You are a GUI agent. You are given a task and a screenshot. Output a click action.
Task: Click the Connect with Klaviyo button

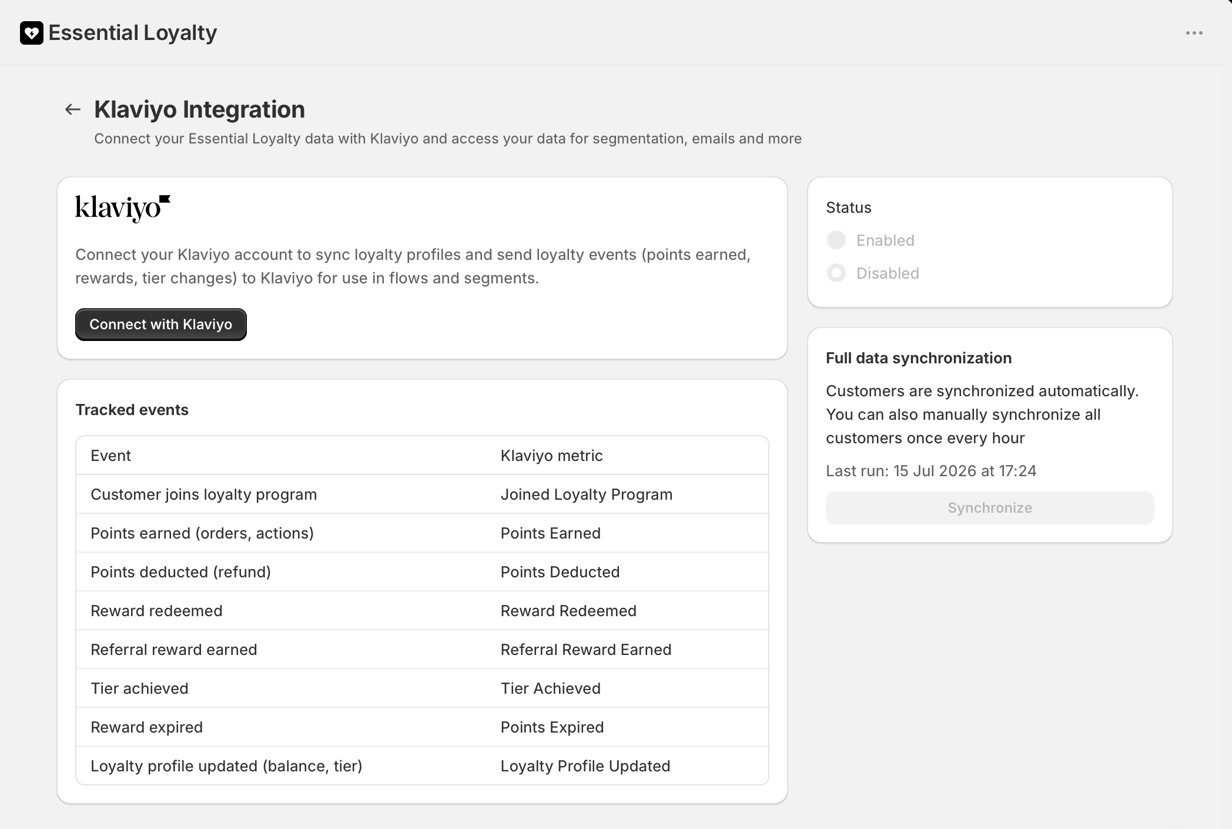click(161, 325)
